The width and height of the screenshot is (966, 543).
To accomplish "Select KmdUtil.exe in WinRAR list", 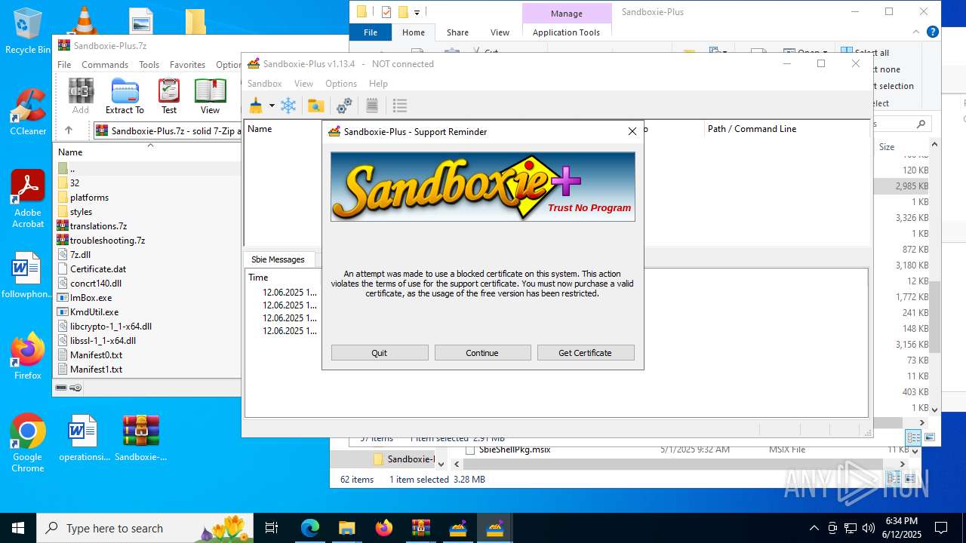I will [94, 312].
